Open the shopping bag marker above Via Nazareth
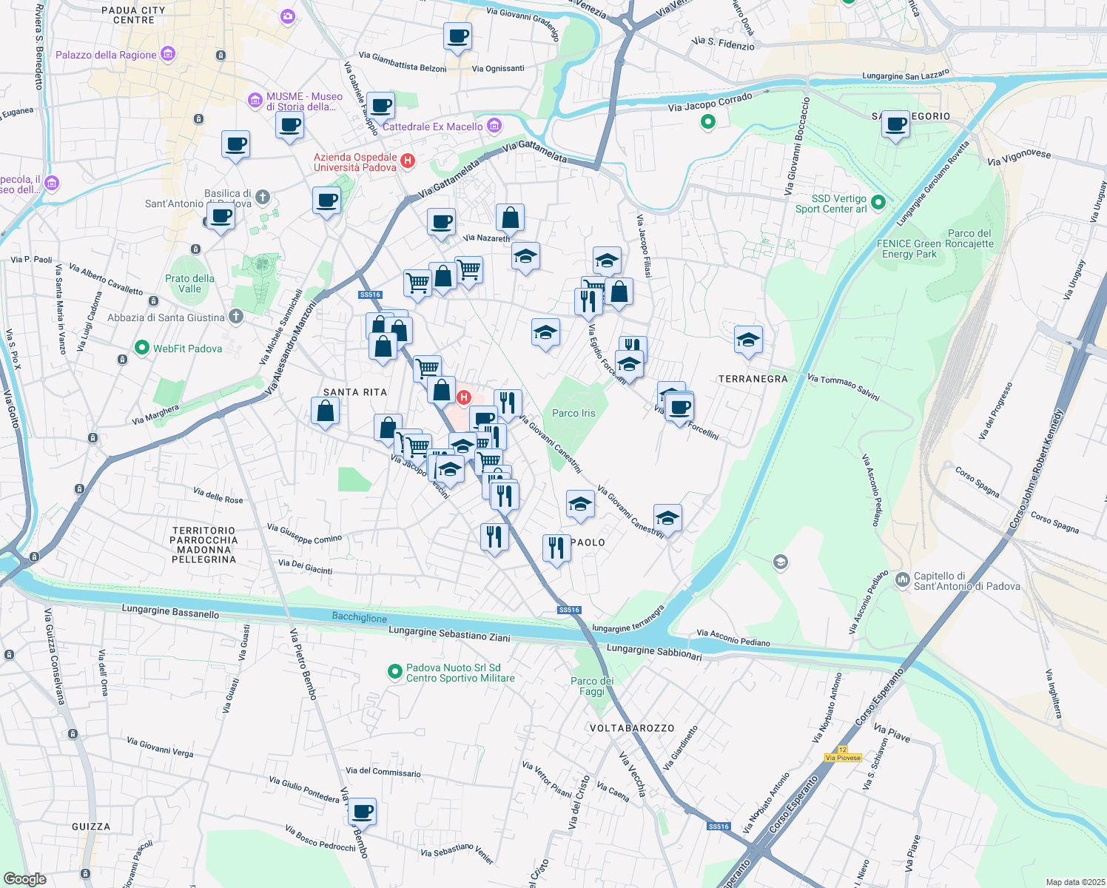Image resolution: width=1107 pixels, height=888 pixels. click(x=510, y=218)
